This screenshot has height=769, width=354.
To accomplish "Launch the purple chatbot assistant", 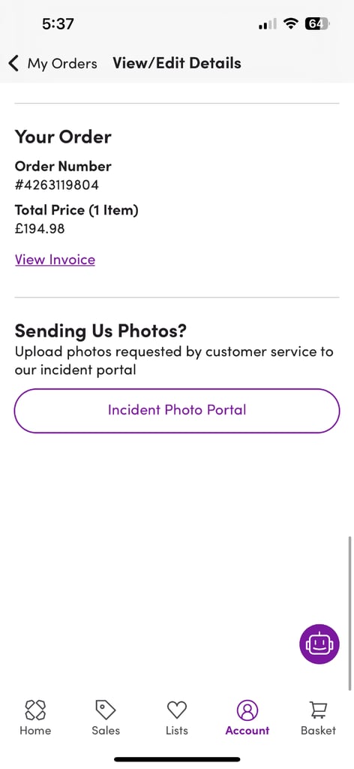I will [319, 644].
